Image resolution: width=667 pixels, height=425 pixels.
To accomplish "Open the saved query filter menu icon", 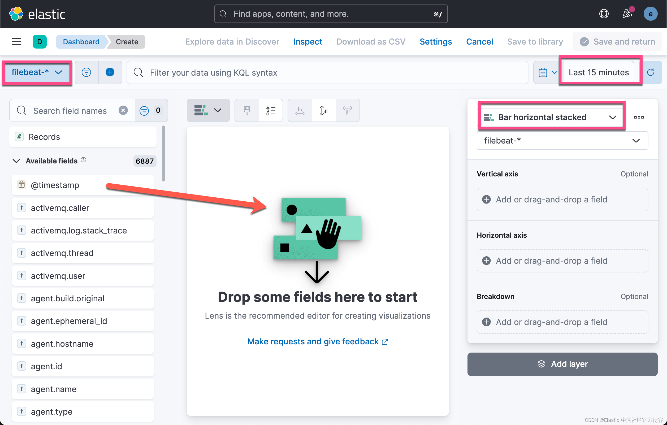I will pos(86,72).
